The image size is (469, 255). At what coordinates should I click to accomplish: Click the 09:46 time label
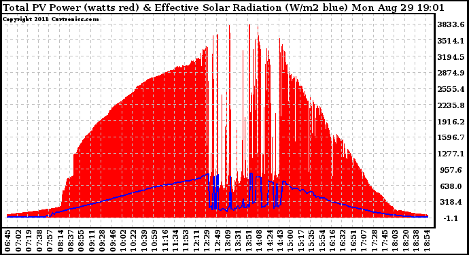click(112, 241)
